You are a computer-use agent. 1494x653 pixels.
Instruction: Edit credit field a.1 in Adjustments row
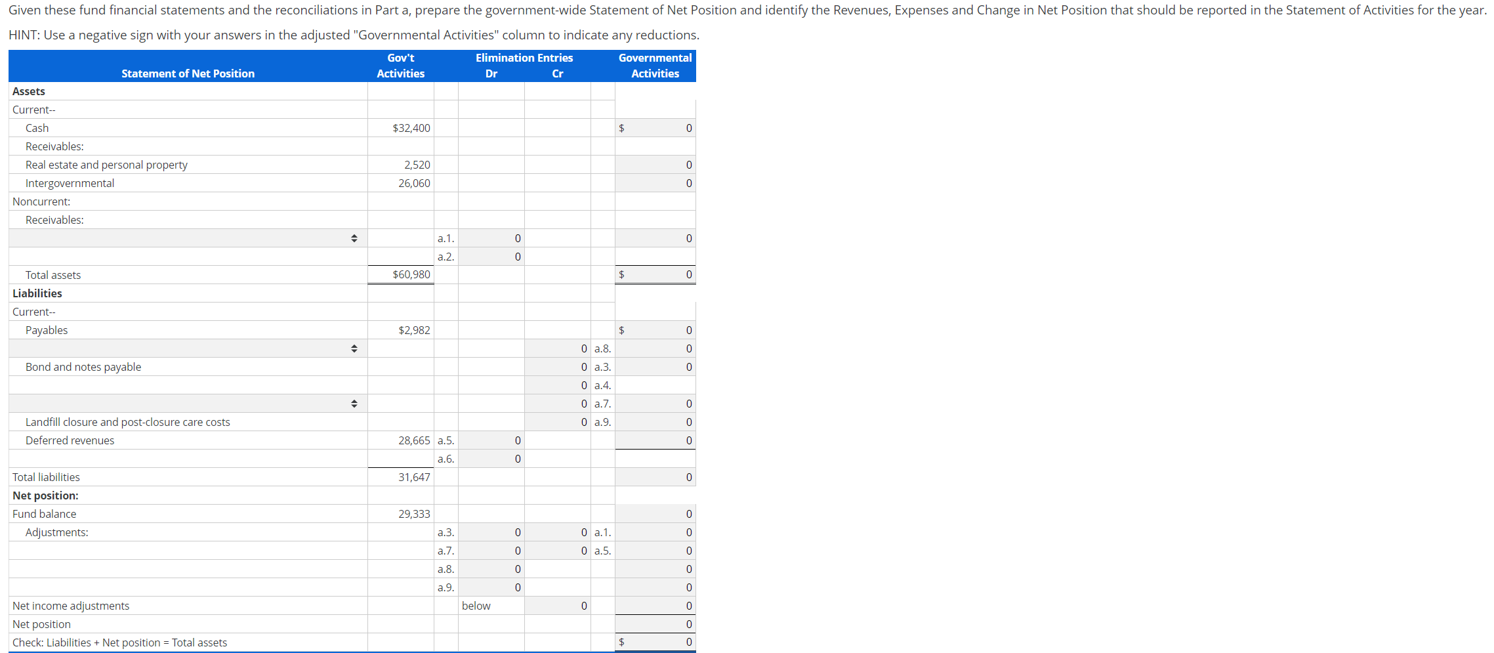(557, 532)
